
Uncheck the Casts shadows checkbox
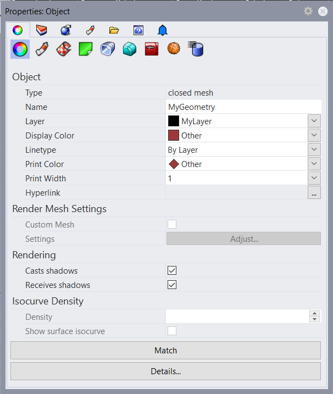[172, 270]
